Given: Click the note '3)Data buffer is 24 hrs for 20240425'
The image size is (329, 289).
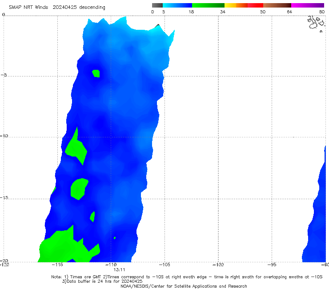Looking at the screenshot, I should [x=102, y=281].
